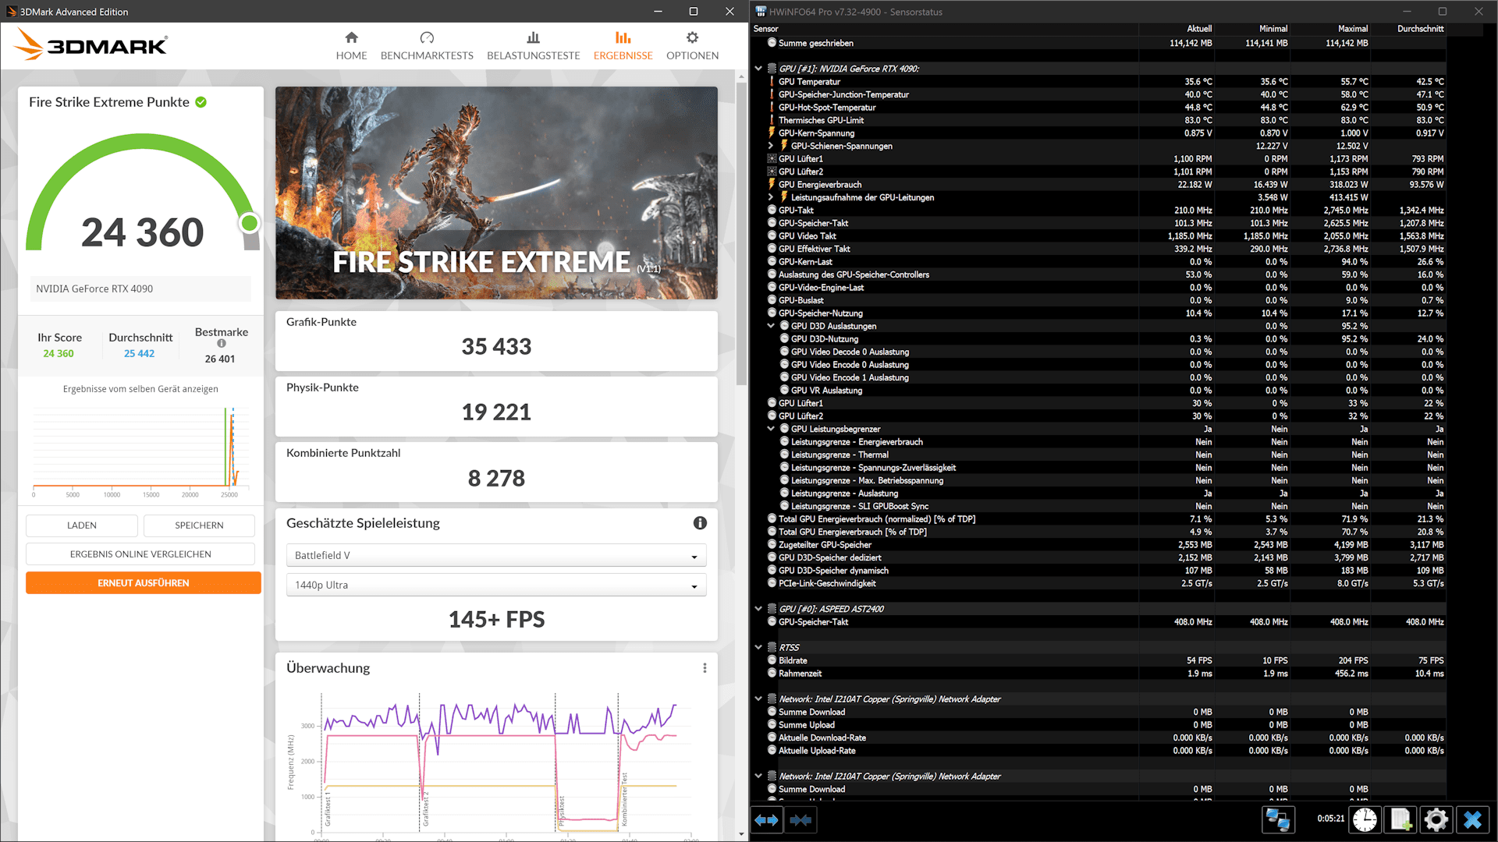Open the Battlefield V game dropdown

(x=496, y=556)
